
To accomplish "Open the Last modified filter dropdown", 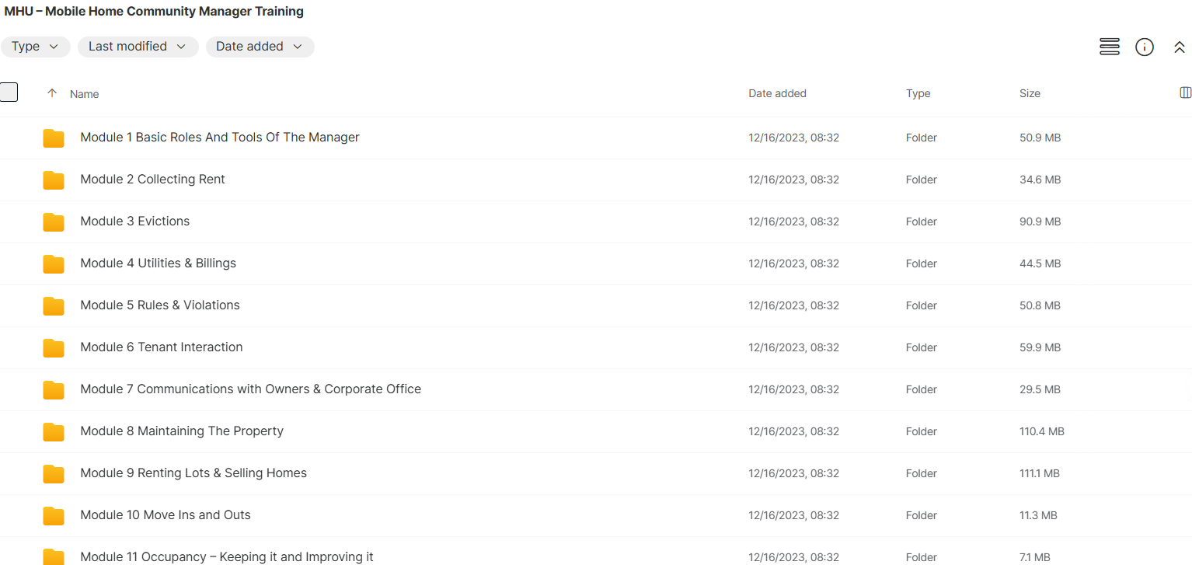I will (x=138, y=47).
